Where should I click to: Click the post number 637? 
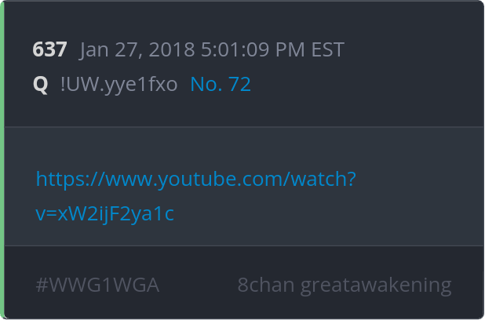pyautogui.click(x=49, y=49)
